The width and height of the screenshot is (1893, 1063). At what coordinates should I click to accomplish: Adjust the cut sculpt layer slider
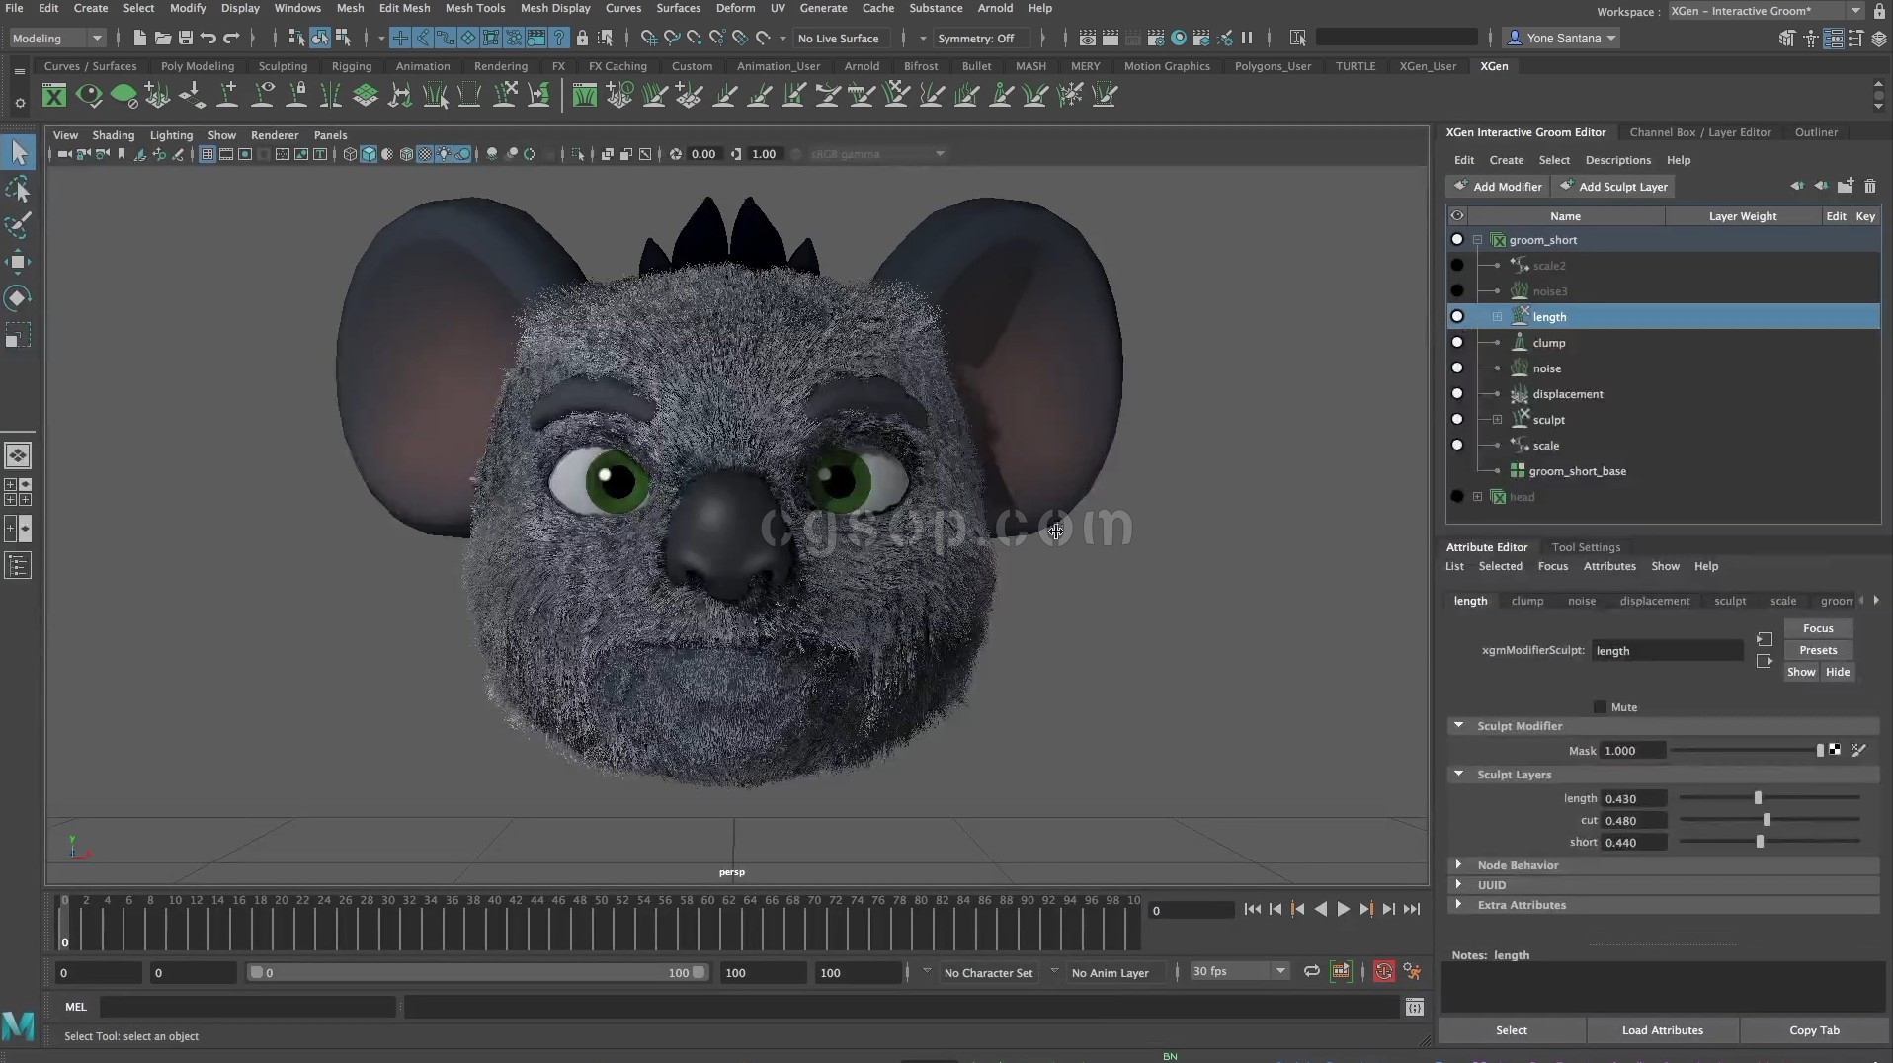pyautogui.click(x=1767, y=820)
